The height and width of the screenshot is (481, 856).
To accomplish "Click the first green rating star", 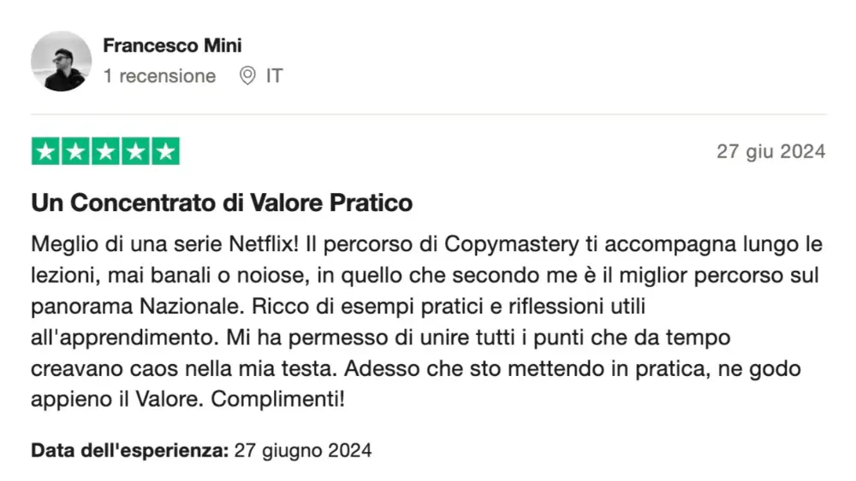I will [x=46, y=151].
